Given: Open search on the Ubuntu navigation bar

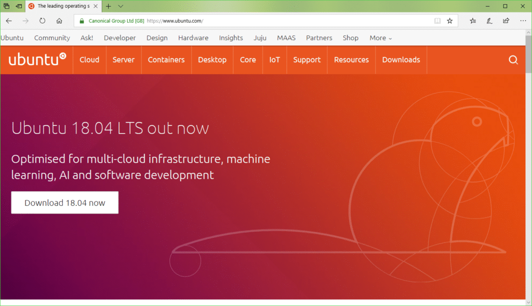Looking at the screenshot, I should pos(513,60).
